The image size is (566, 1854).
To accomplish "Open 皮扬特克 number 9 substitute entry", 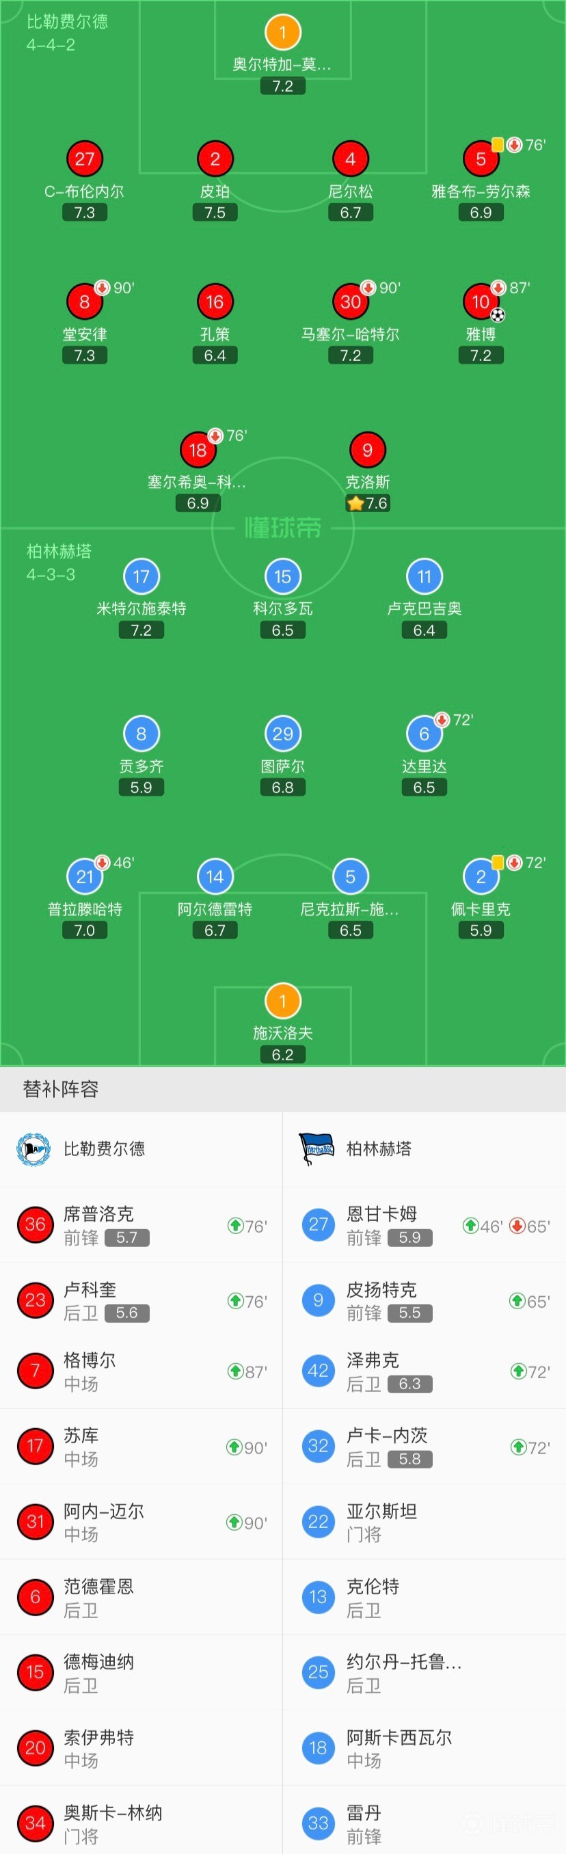I will tap(424, 1300).
